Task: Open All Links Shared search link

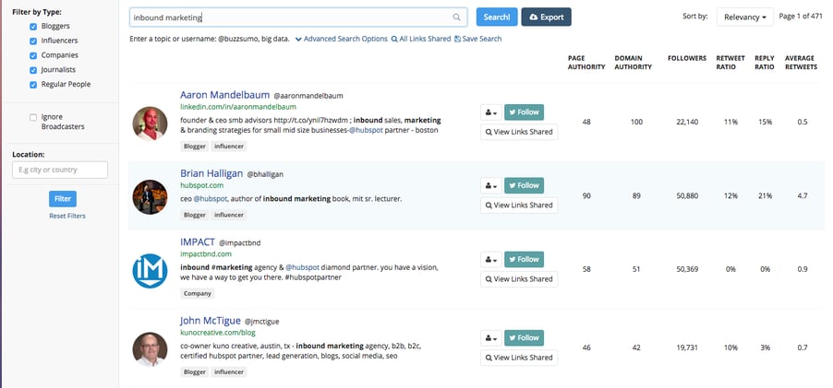Action: tap(421, 39)
